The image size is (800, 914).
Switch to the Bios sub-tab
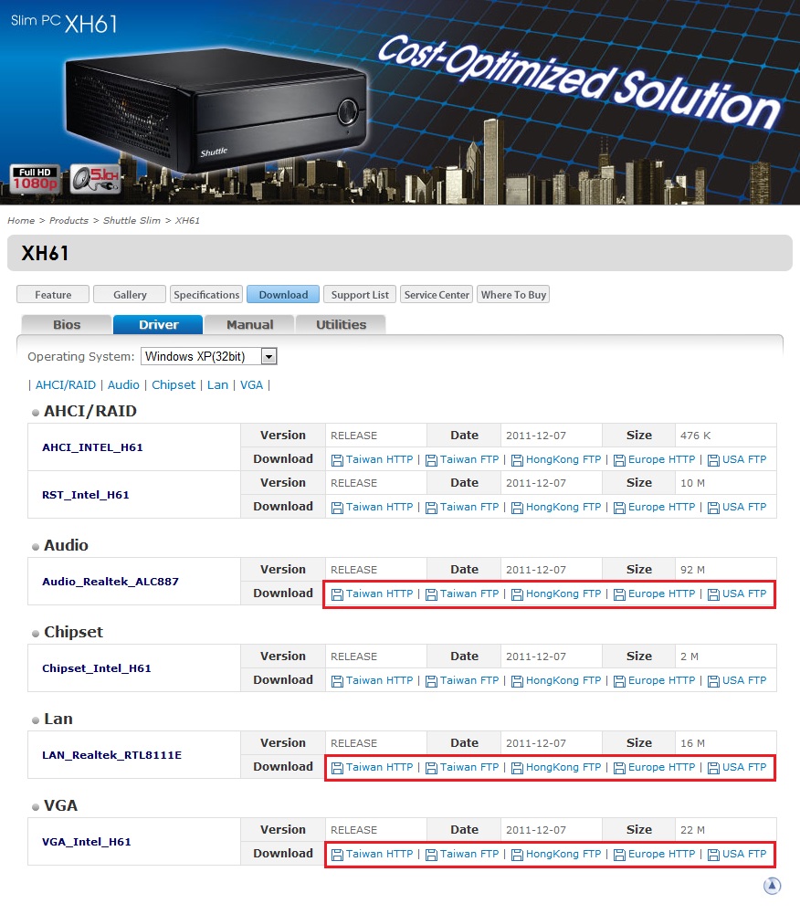click(67, 325)
